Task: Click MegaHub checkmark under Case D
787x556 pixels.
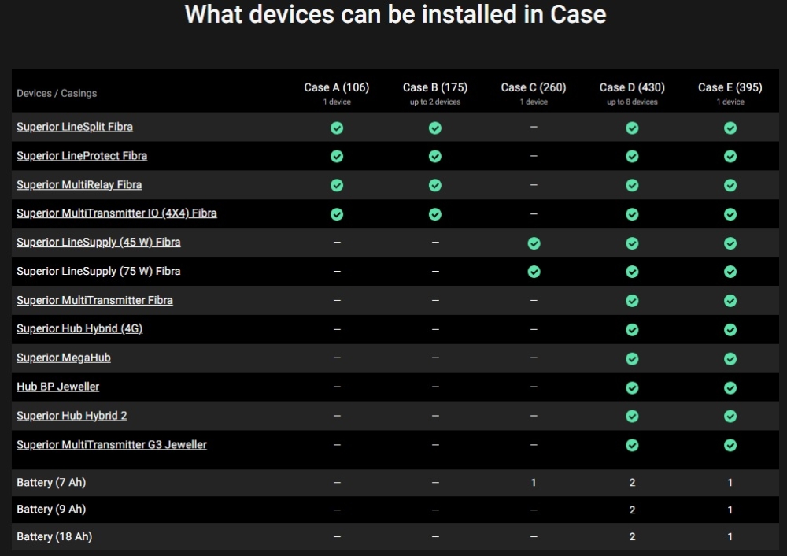Action: (x=633, y=359)
